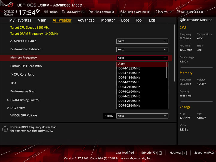The height and width of the screenshot is (162, 216).
Task: Click the Qfan Control fan icon
Action: tap(91, 12)
